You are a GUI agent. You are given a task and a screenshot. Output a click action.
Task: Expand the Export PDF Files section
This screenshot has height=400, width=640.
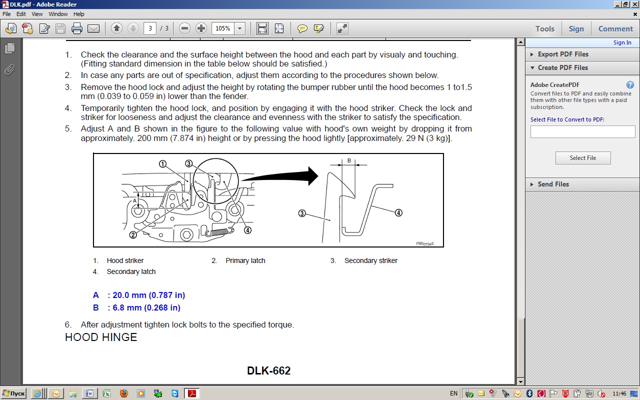click(562, 54)
